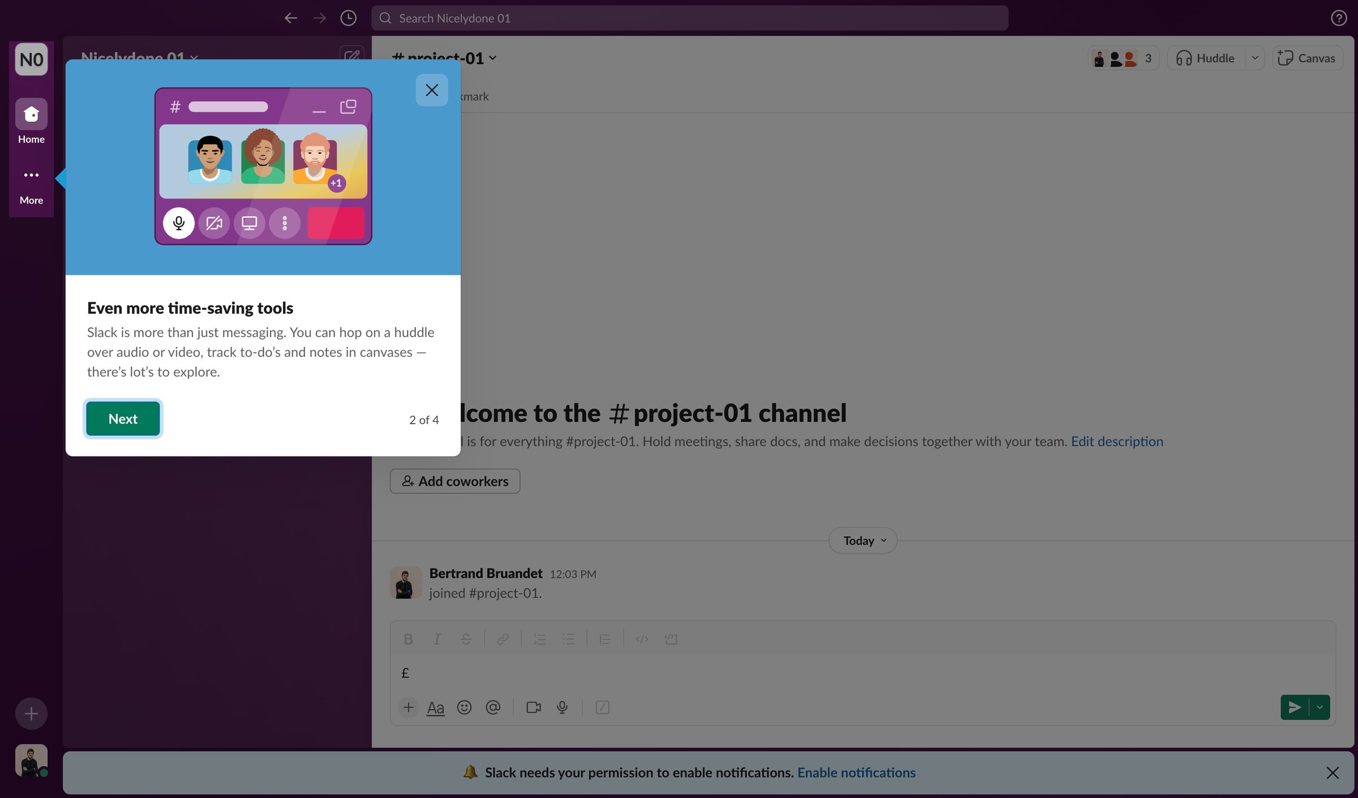Open the Huddle options dropdown arrow
The height and width of the screenshot is (798, 1358).
(1254, 58)
